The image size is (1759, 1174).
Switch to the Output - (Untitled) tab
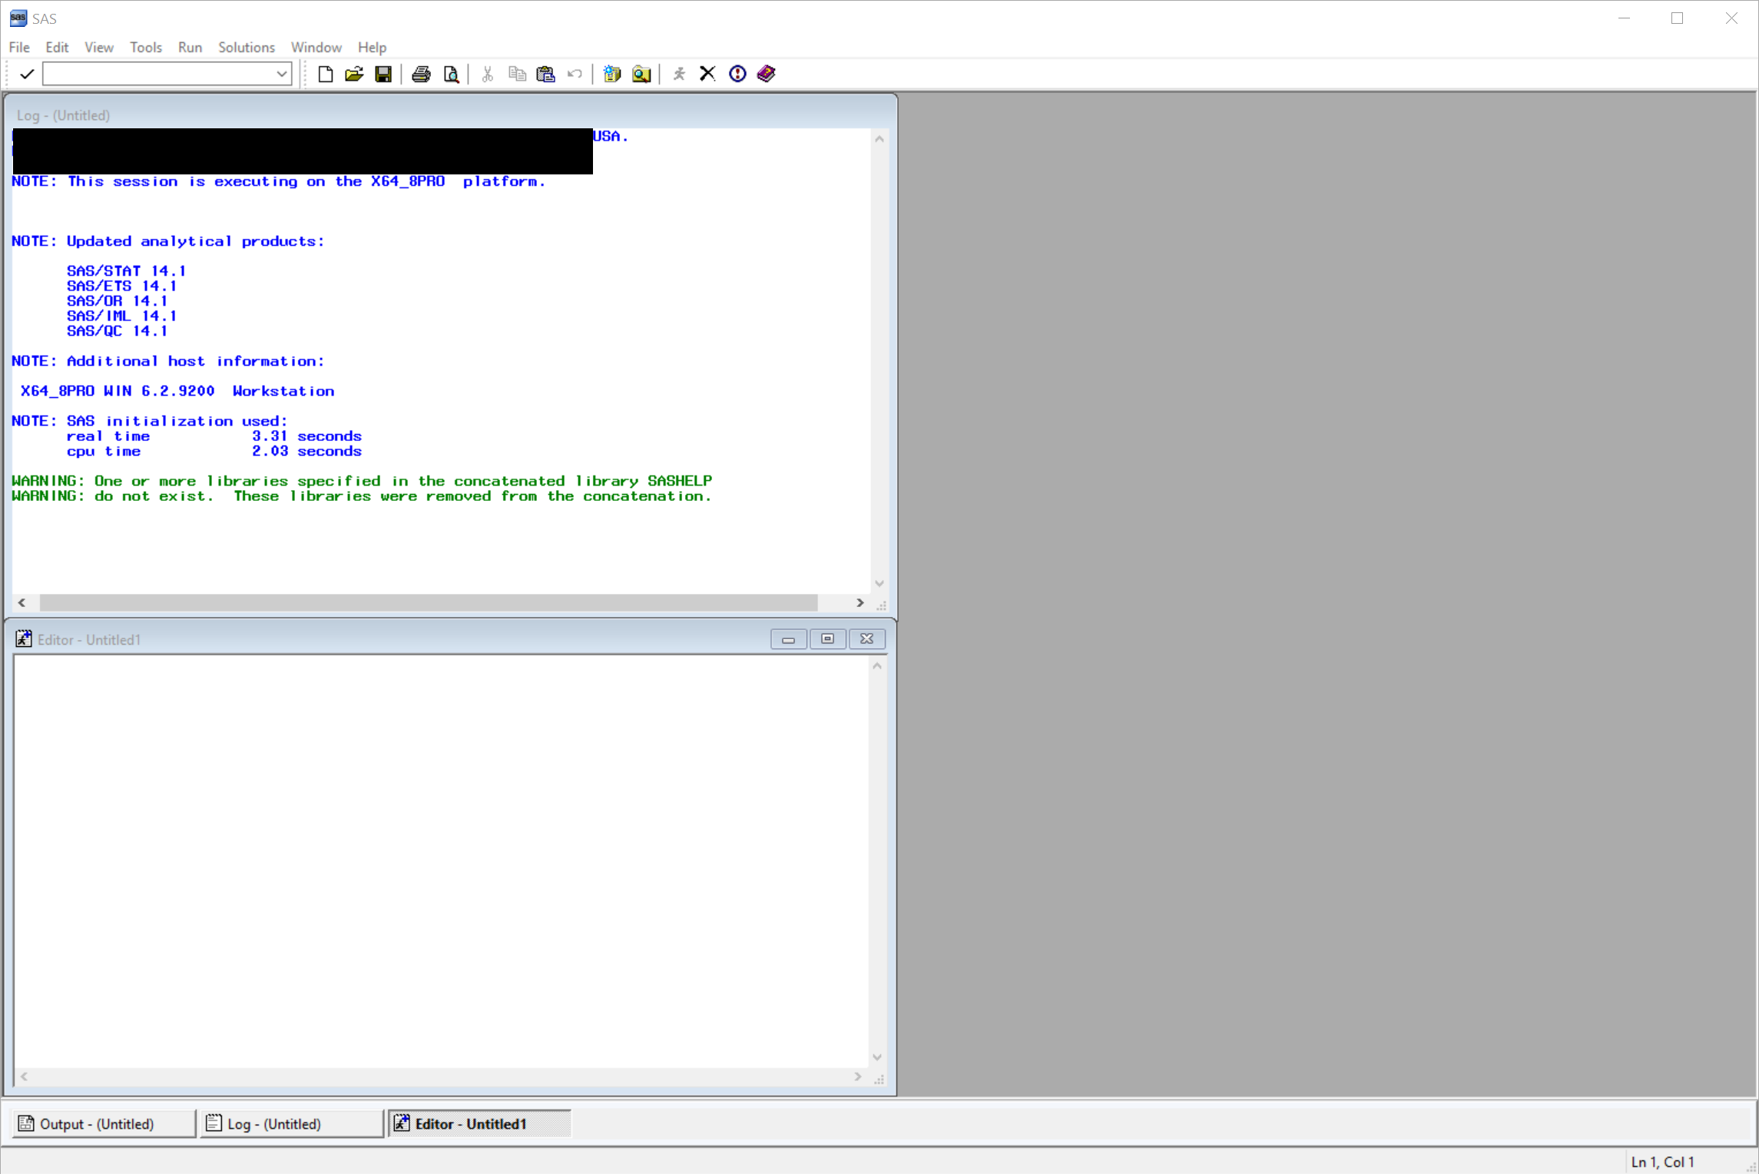click(x=104, y=1123)
